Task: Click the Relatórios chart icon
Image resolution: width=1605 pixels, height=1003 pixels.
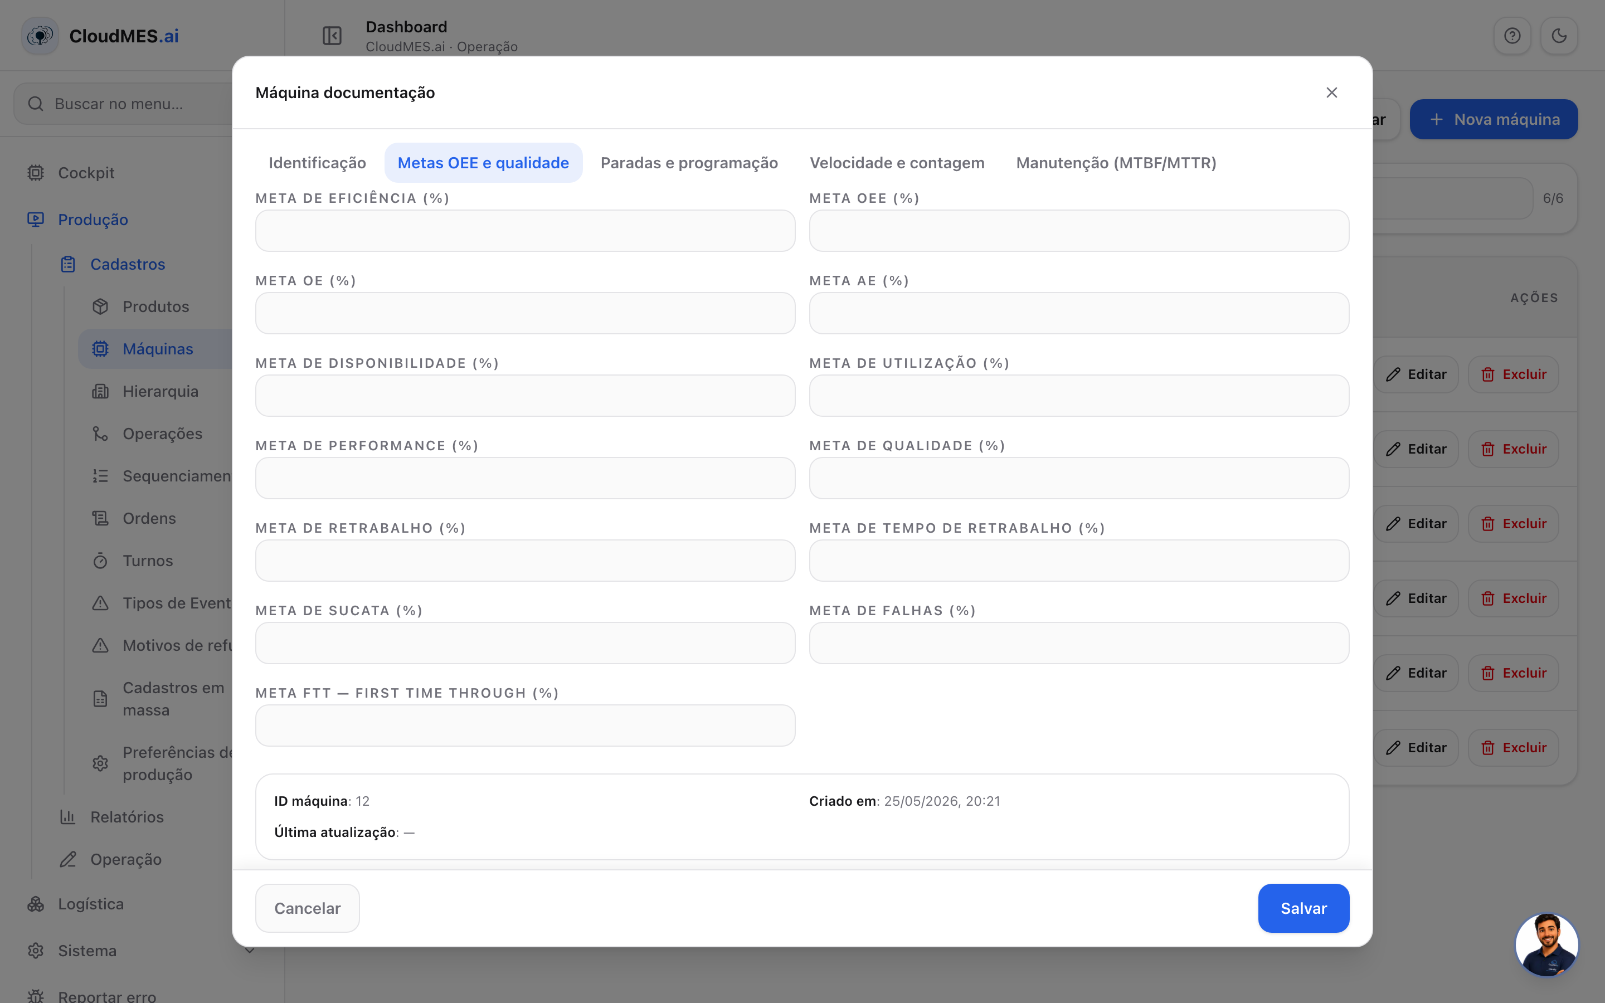Action: coord(67,816)
